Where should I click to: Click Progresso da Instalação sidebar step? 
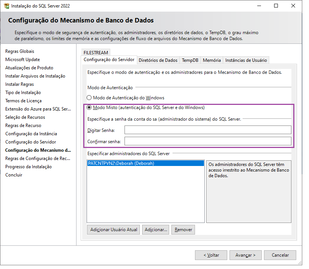click(28, 167)
